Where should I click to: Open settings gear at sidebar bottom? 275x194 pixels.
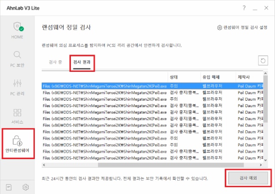[x=26, y=187]
